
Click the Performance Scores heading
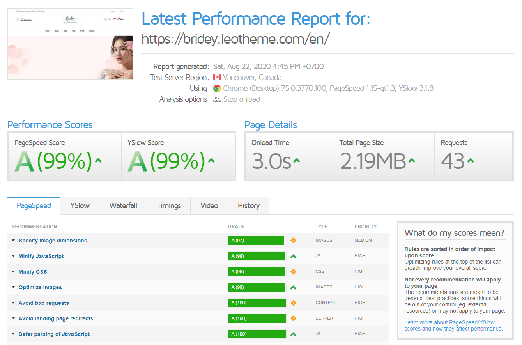coord(50,125)
